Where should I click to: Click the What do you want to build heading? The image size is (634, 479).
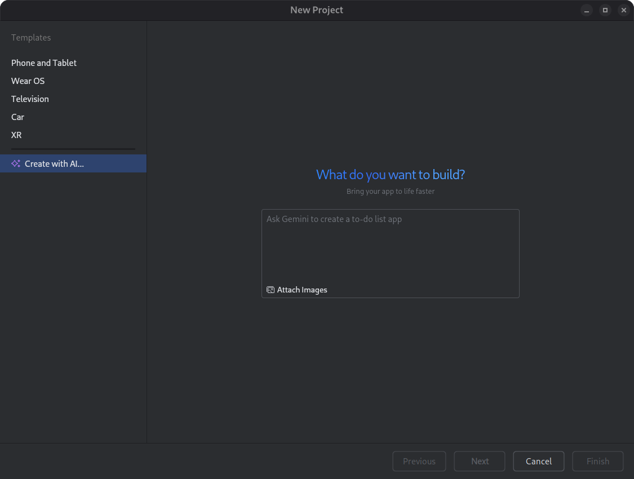tap(390, 174)
